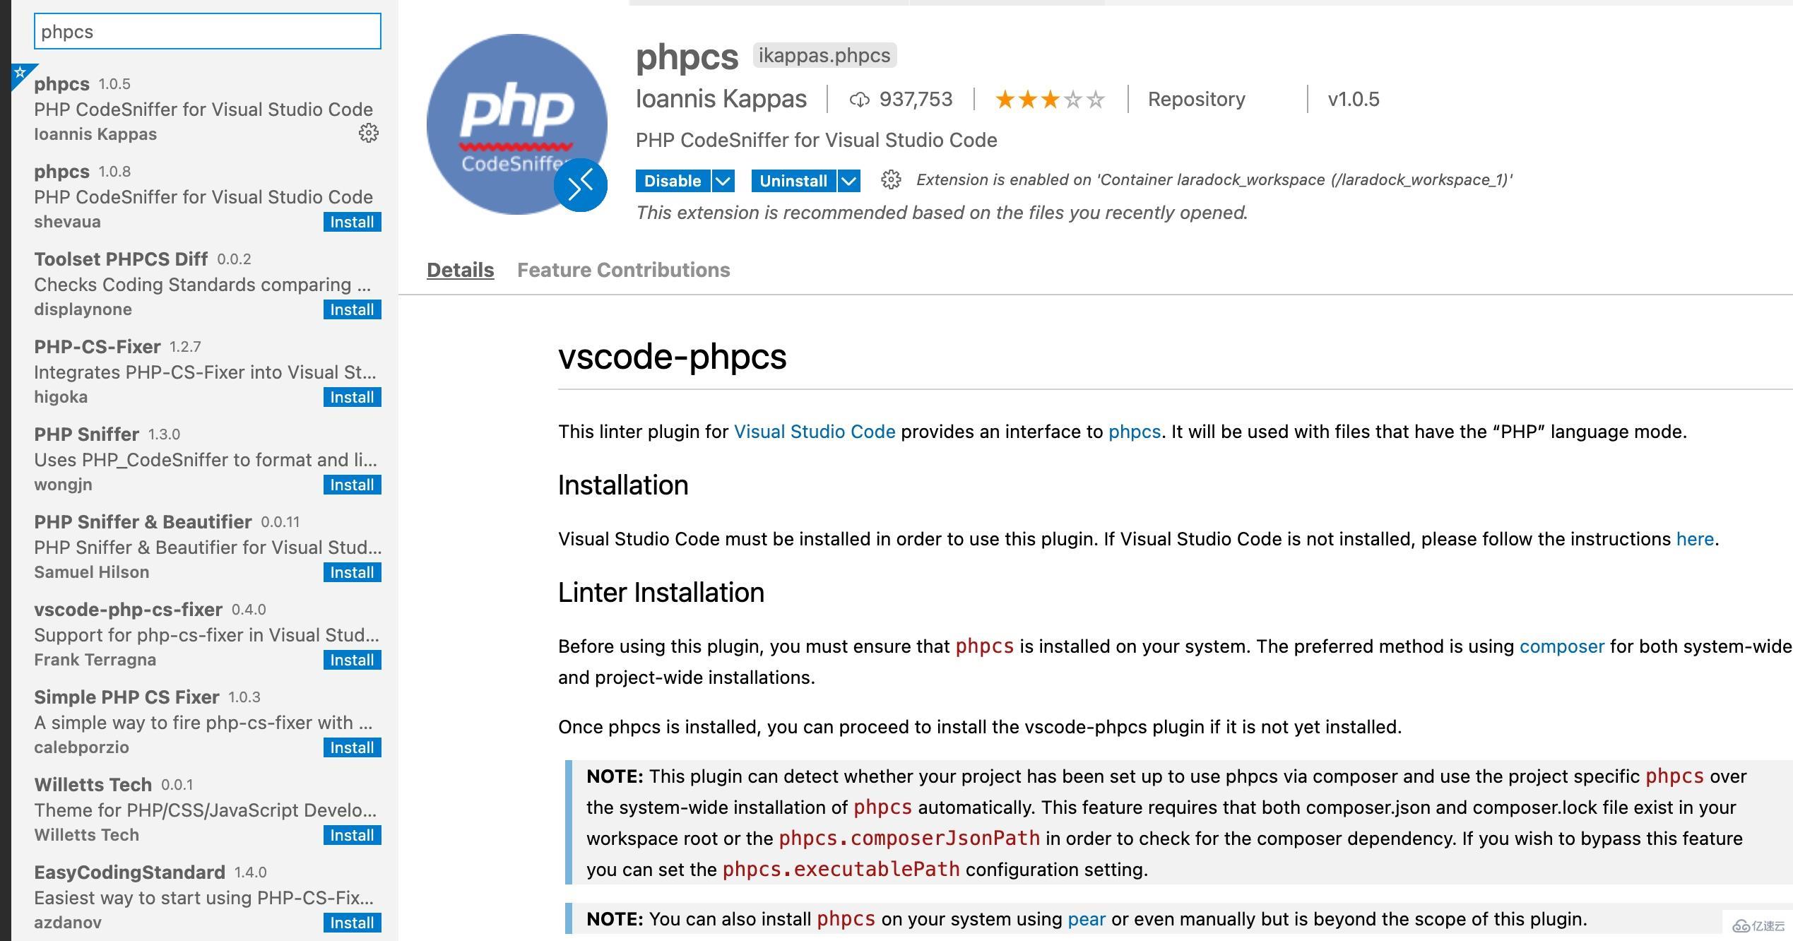Install the EasyCodingStandard extension
This screenshot has height=941, width=1793.
(x=351, y=923)
